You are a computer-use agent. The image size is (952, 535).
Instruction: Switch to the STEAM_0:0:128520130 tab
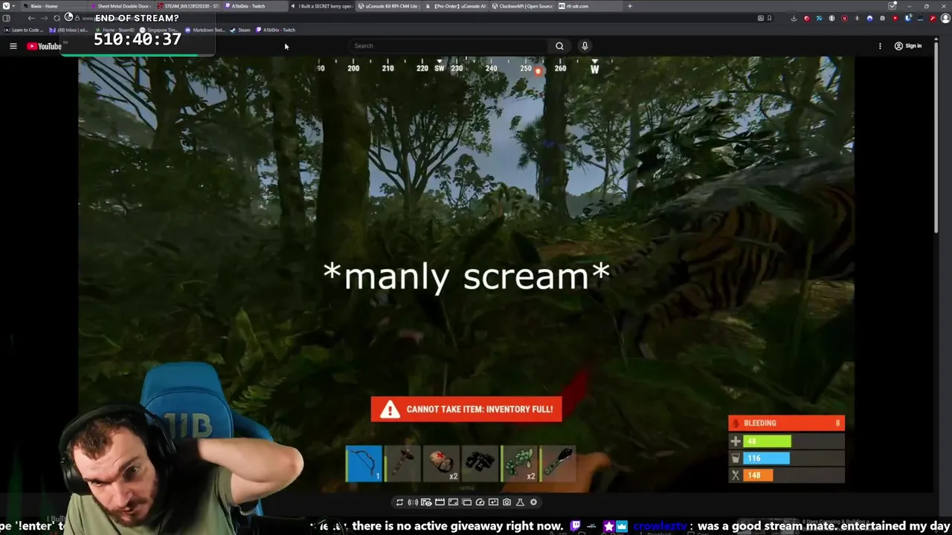click(x=189, y=6)
